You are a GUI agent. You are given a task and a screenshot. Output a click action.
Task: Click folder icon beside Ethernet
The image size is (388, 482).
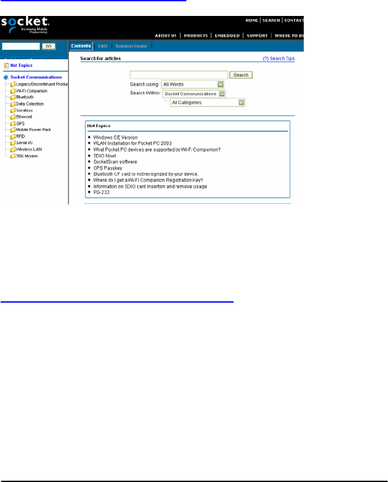tap(13, 117)
